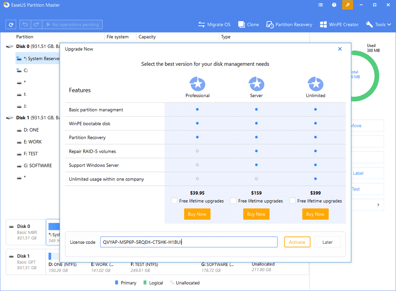Enable Free lifetime upgrades for Professional

[x=174, y=201]
